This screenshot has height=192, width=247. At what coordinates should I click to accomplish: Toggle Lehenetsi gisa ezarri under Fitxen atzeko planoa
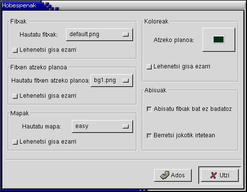click(x=15, y=96)
